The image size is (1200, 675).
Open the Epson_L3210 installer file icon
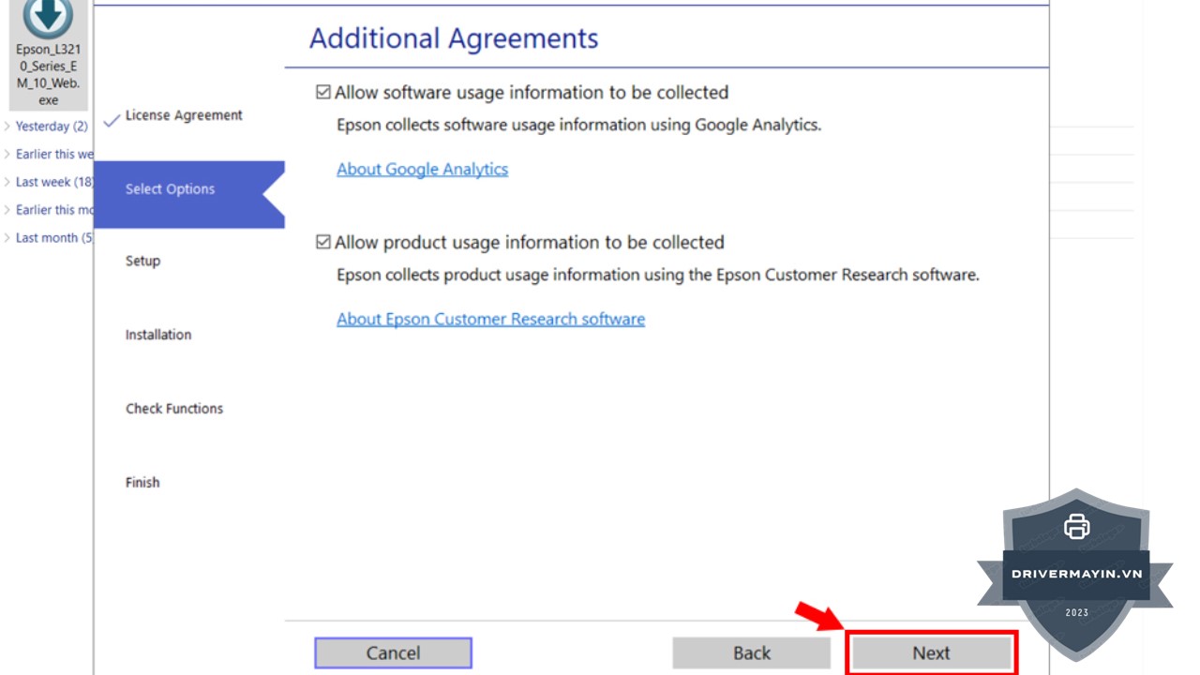[x=48, y=19]
